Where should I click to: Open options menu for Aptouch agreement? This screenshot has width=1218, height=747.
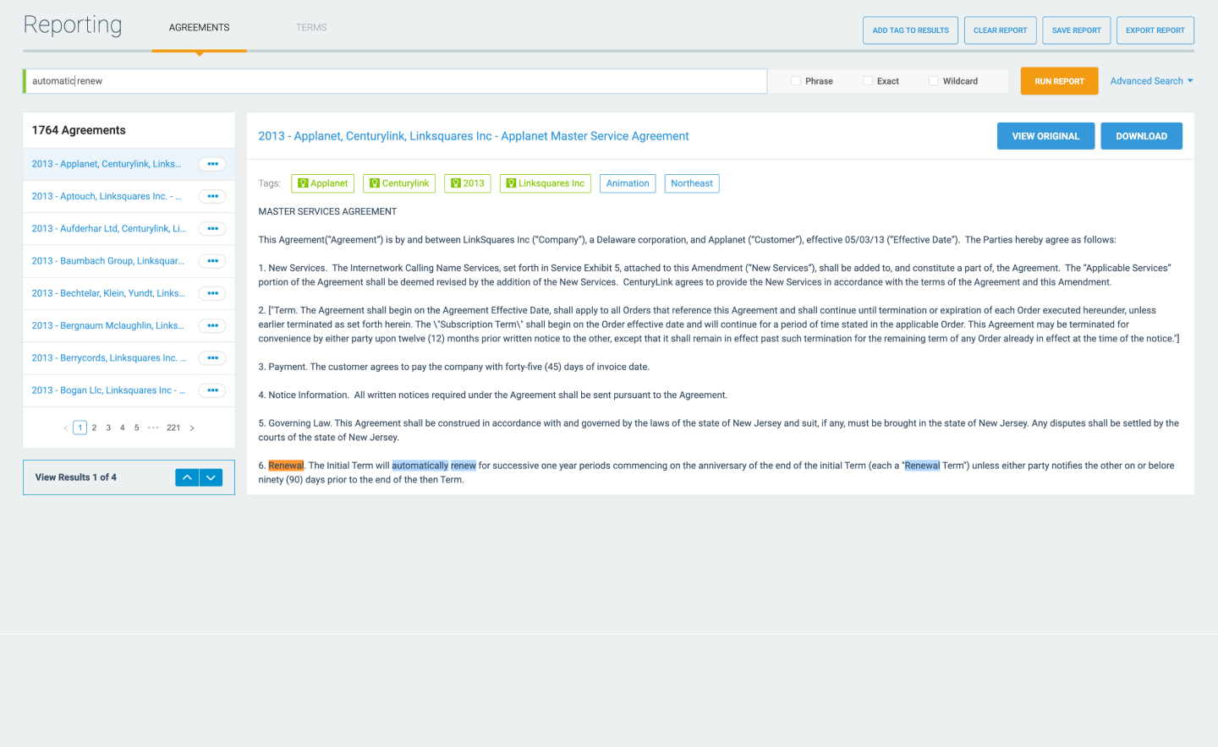tap(212, 196)
